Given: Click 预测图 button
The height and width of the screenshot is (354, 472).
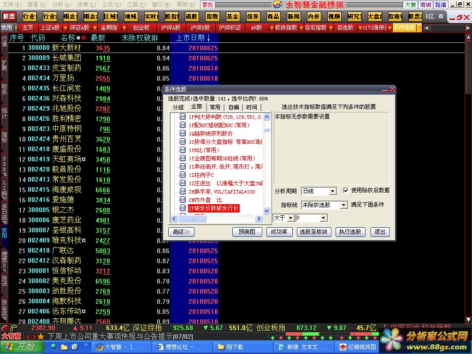Looking at the screenshot, I should click(x=247, y=232).
